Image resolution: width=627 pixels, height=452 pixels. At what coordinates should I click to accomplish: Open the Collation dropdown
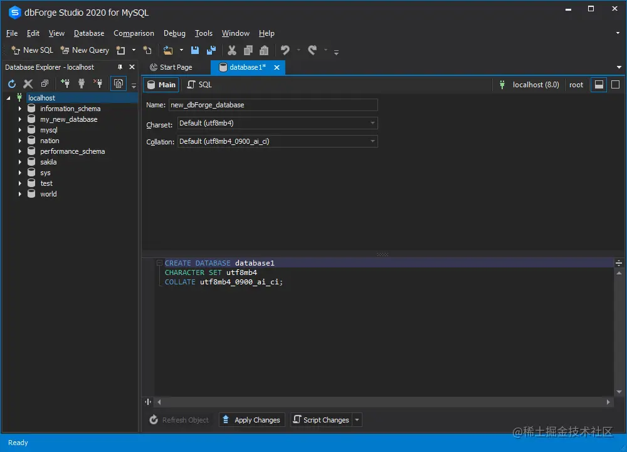[373, 141]
